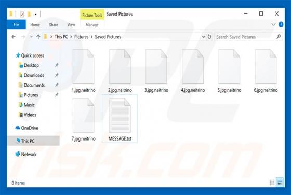Click the pin icon beside Documents

pos(57,85)
